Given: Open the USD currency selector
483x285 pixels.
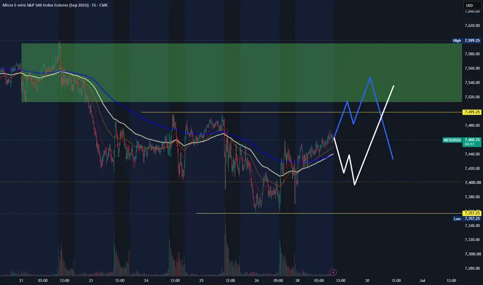Looking at the screenshot, I should click(471, 5).
